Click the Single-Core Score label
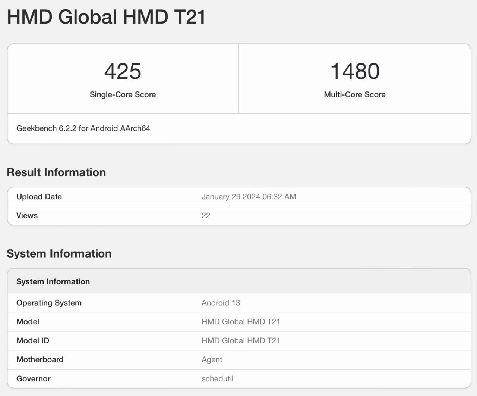The height and width of the screenshot is (396, 477). click(123, 94)
